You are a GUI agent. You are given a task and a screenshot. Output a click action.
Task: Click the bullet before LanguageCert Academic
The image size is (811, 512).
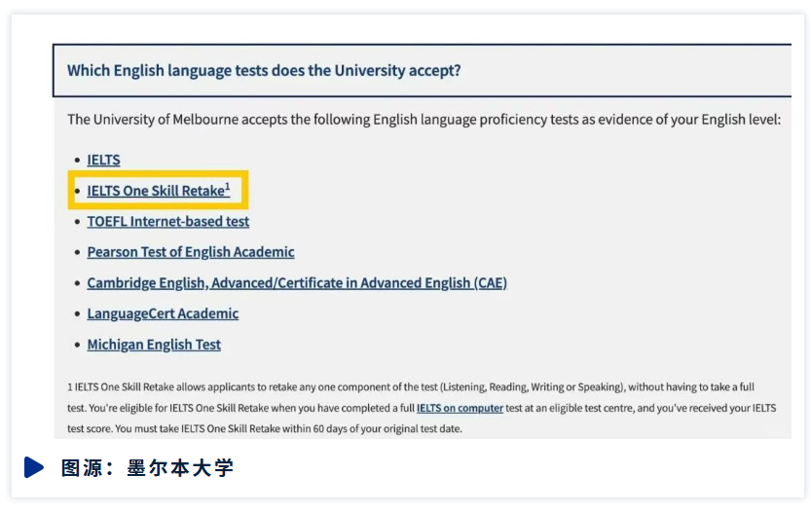(x=78, y=314)
